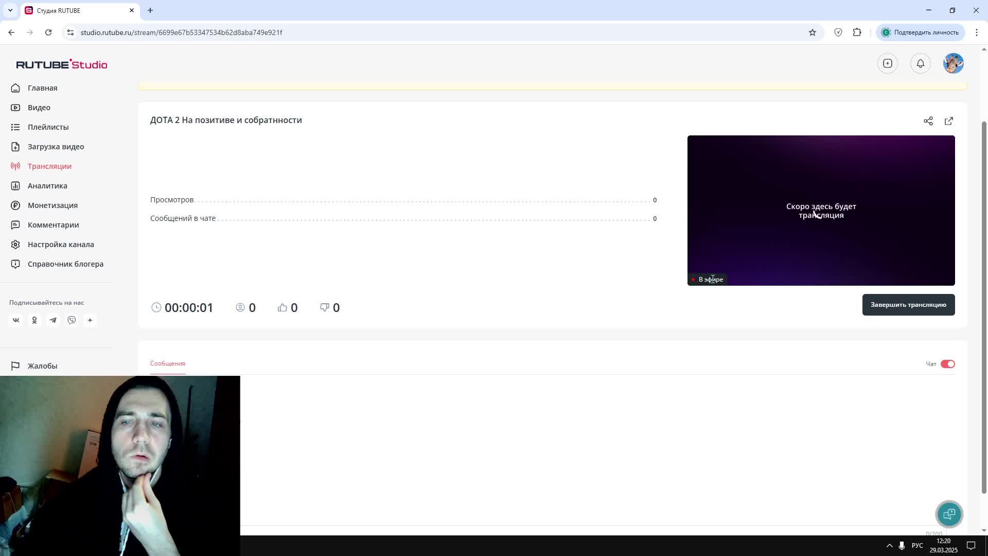Viewport: 988px width, 556px height.
Task: Open the Telegram social link icon
Action: click(53, 320)
